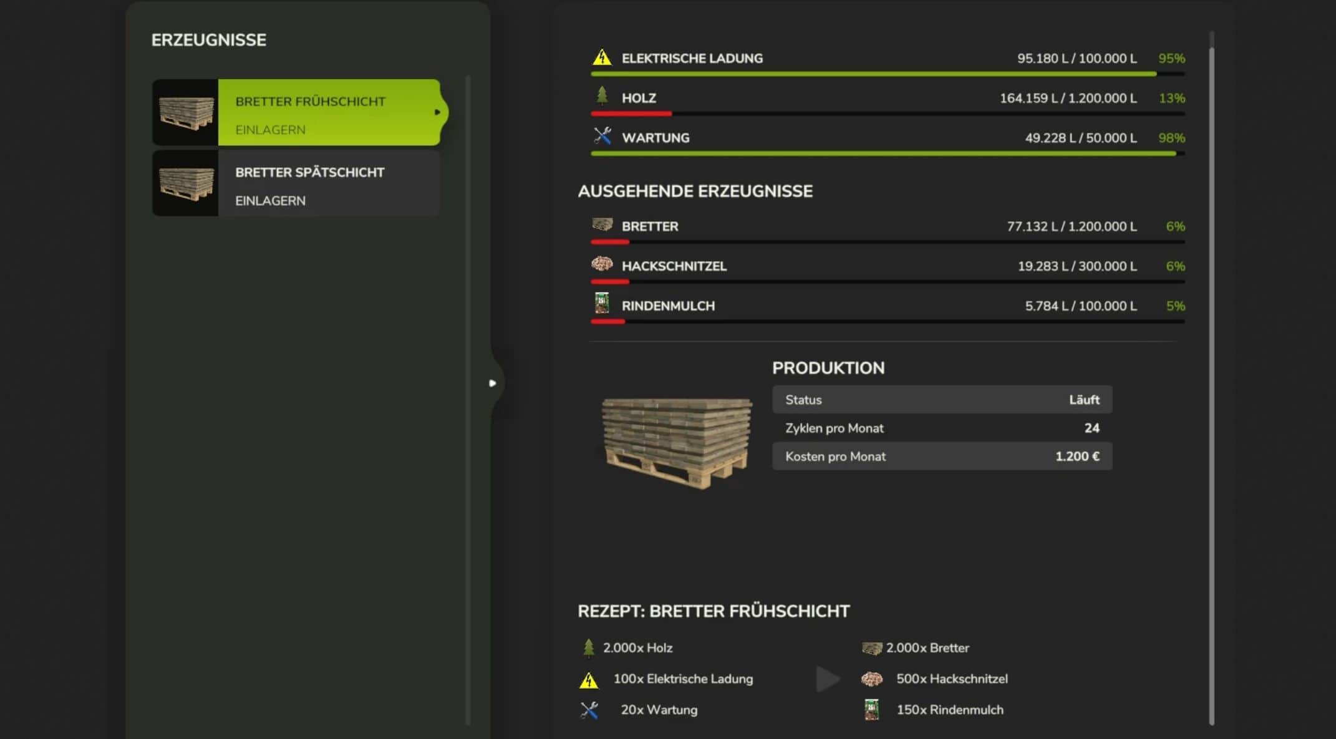Click the 150x Rindenmulch recipe icon
The width and height of the screenshot is (1336, 739).
coord(871,710)
